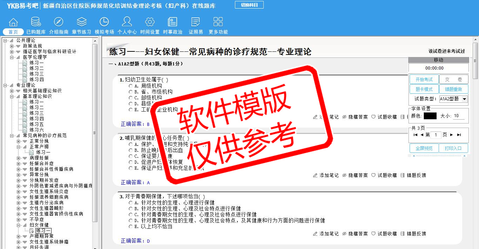Expand the 政策法规 tree node
Screen dimensions: 479x249
point(12,46)
